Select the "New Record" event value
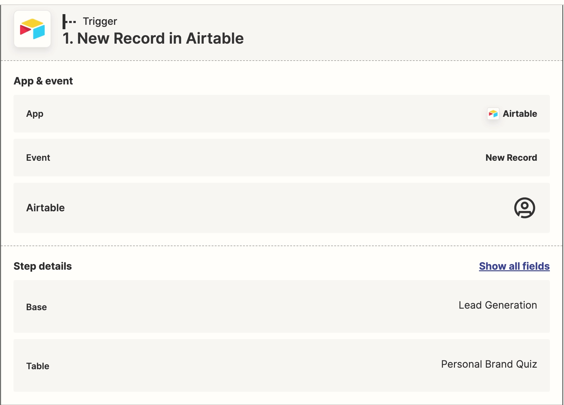The image size is (564, 405). point(511,158)
